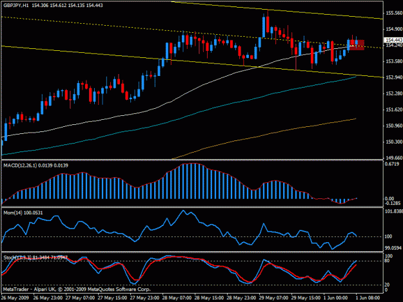Select the 28 May 07:00 time label

pos(177,298)
